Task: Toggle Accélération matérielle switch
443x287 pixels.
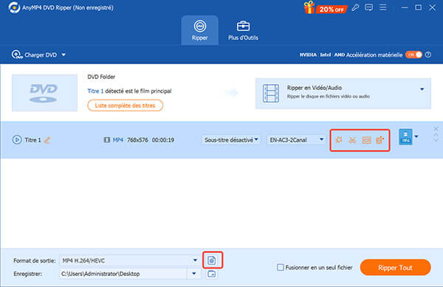Action: 414,55
